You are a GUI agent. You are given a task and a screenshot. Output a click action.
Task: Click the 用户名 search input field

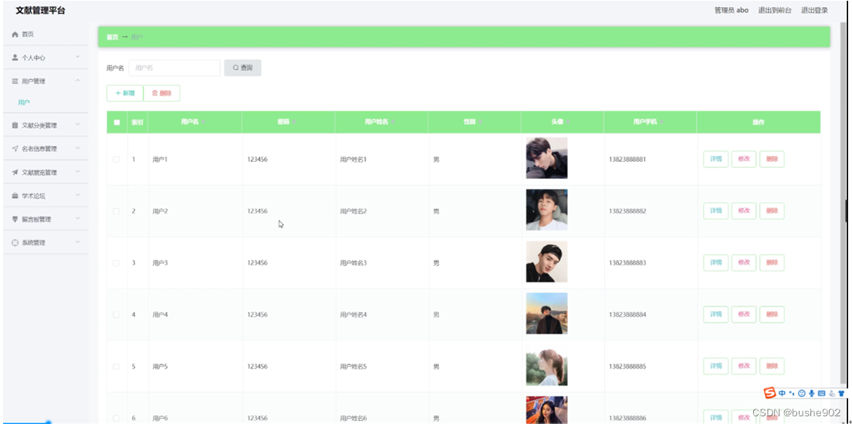[x=174, y=68]
